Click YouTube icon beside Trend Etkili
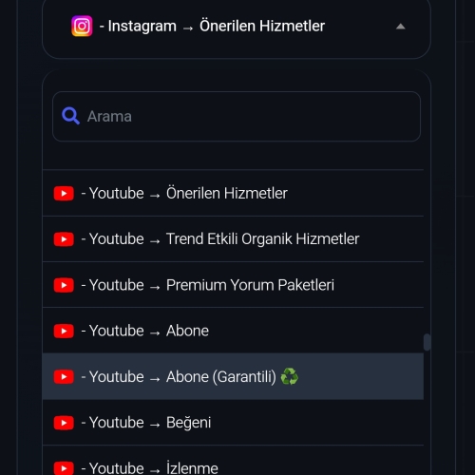Screen dimensions: 475x475 pos(64,239)
